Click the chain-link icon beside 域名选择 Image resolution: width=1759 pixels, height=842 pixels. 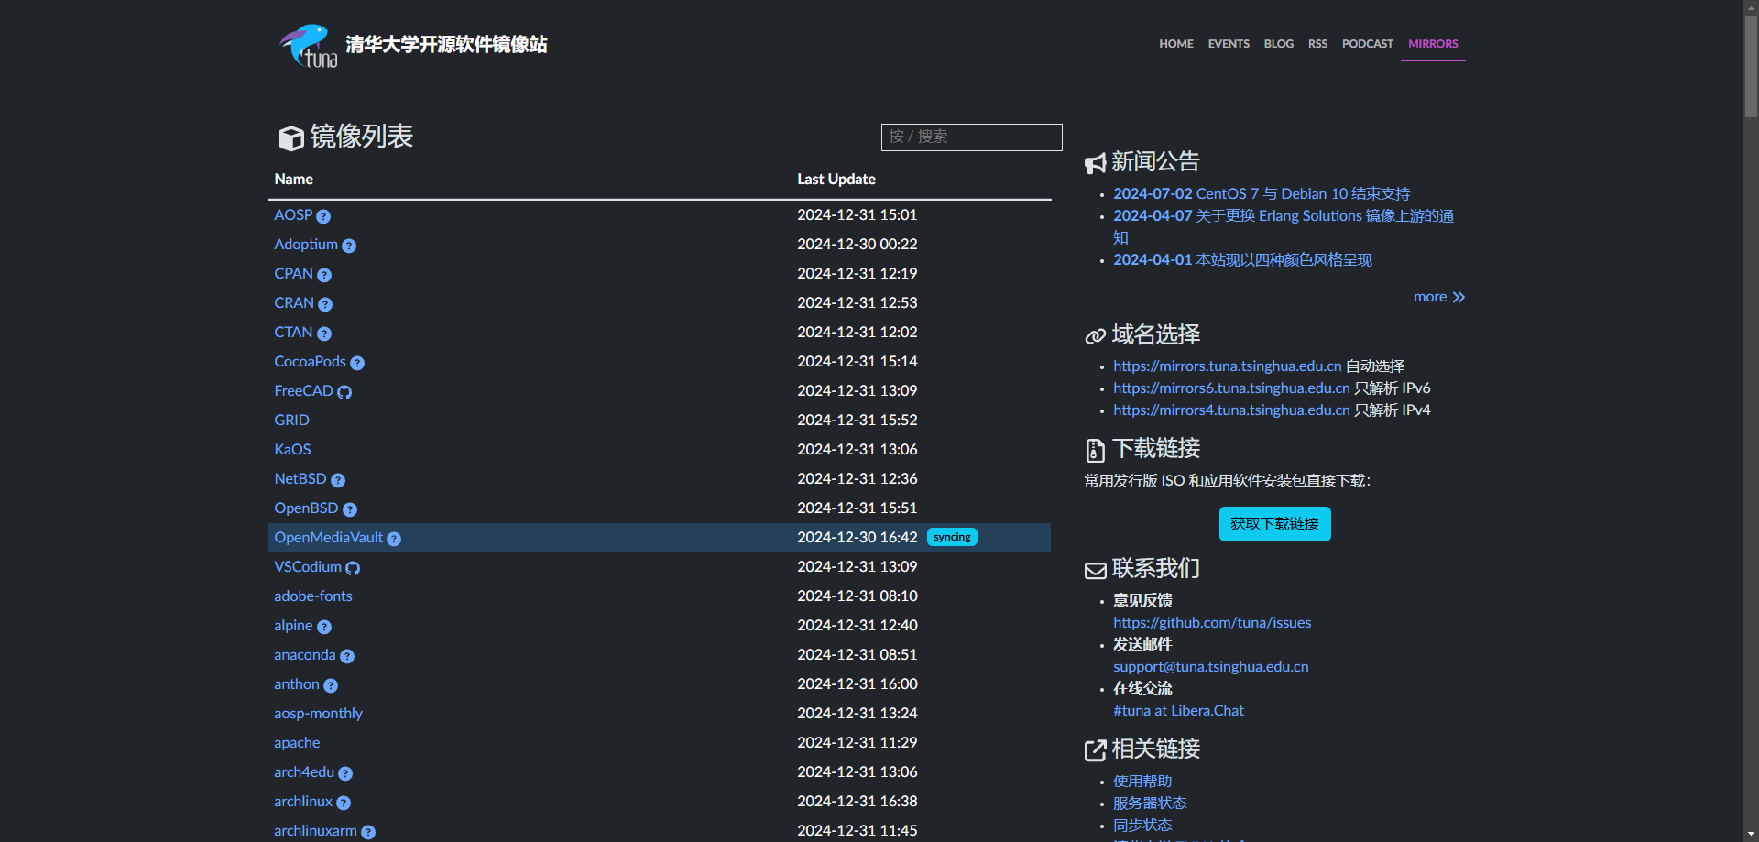[x=1094, y=335]
